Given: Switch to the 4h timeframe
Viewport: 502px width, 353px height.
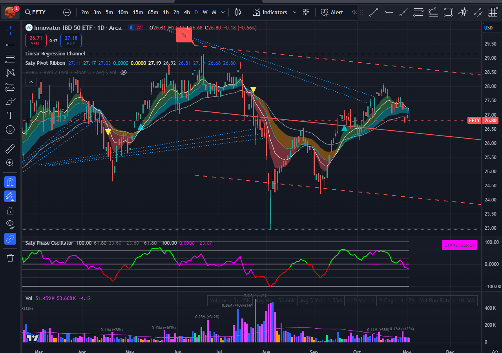Looking at the screenshot, I should pyautogui.click(x=187, y=12).
